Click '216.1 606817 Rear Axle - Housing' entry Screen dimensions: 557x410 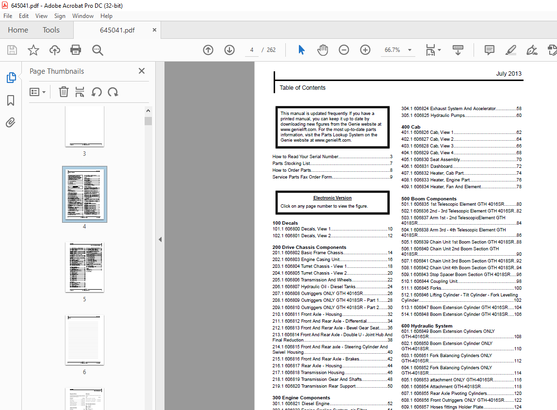[x=332, y=366]
